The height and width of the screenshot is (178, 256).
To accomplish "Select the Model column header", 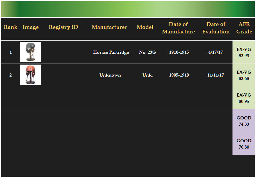I will point(145,27).
